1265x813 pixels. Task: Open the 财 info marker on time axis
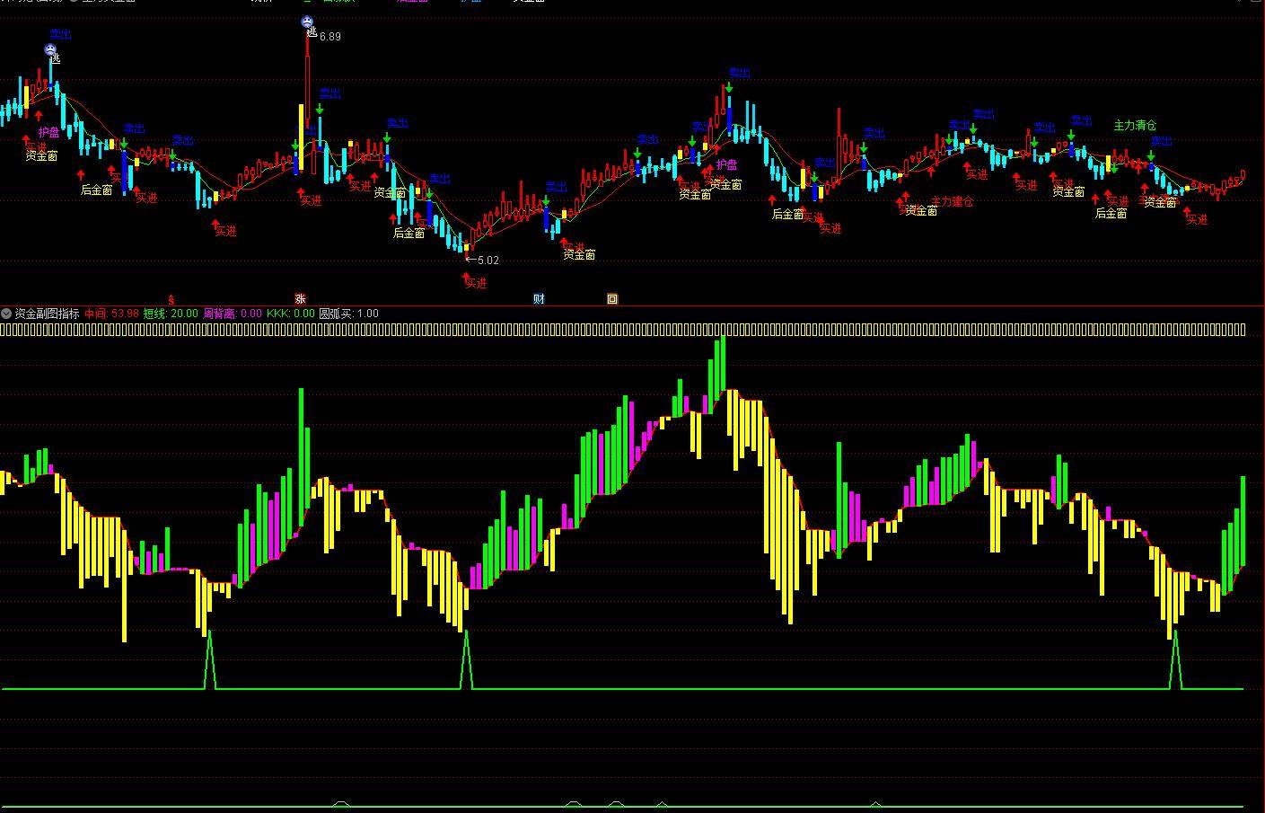tap(539, 299)
